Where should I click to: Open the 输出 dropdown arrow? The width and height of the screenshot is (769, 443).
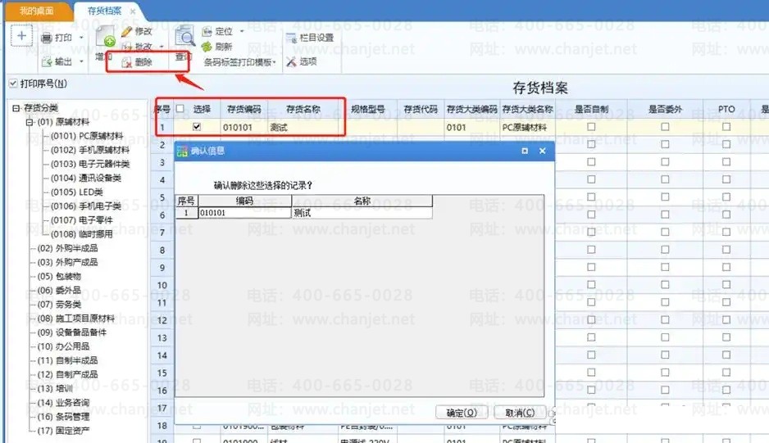81,61
